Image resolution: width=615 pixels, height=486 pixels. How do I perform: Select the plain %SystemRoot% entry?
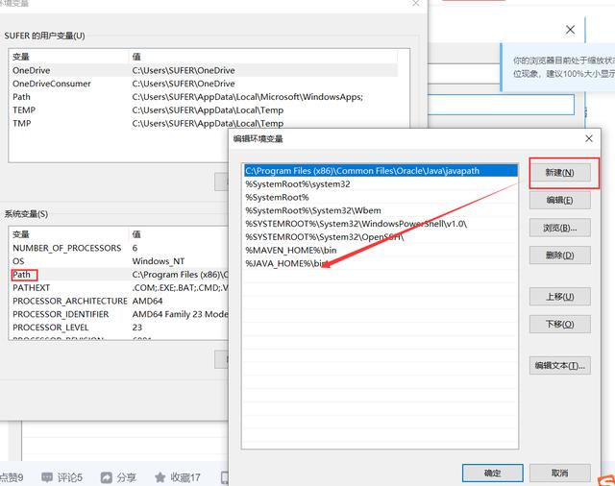[x=381, y=197]
